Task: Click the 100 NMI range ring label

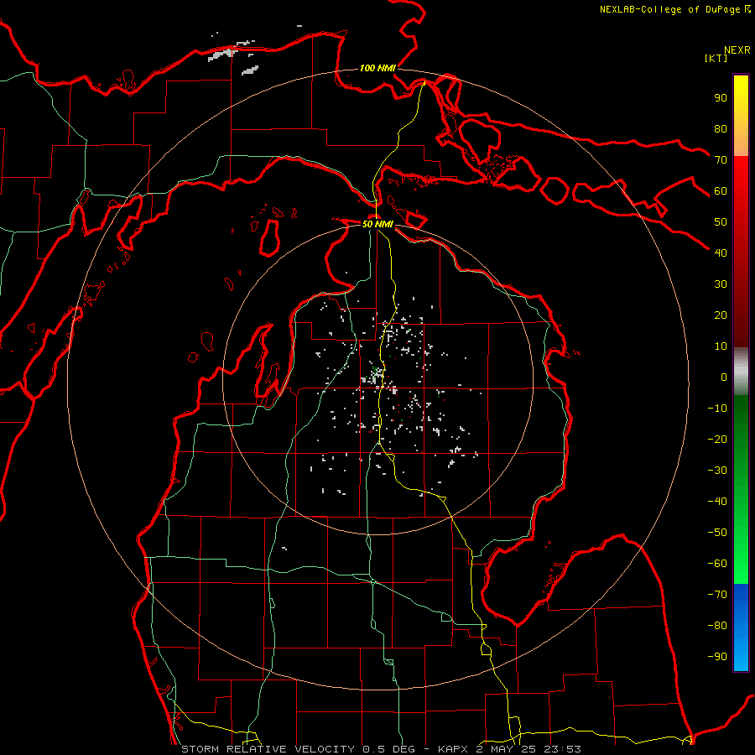Action: [x=377, y=68]
